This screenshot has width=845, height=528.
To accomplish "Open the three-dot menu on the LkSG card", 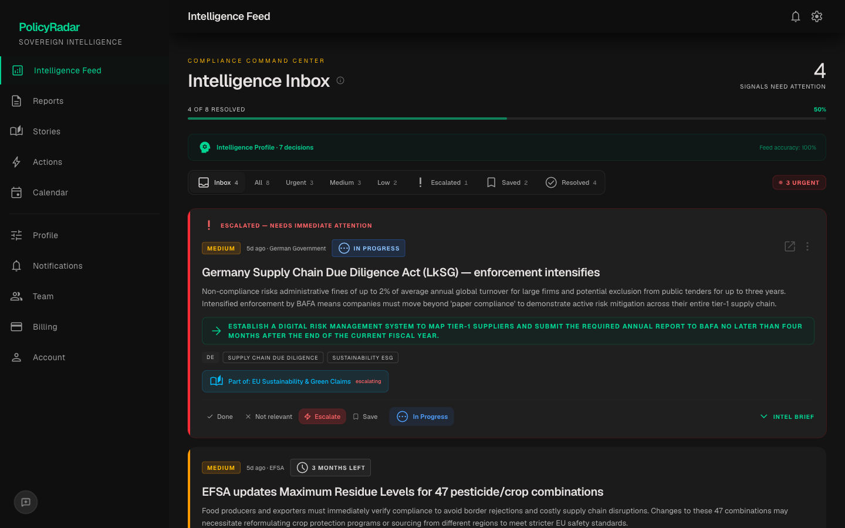I will pyautogui.click(x=807, y=246).
